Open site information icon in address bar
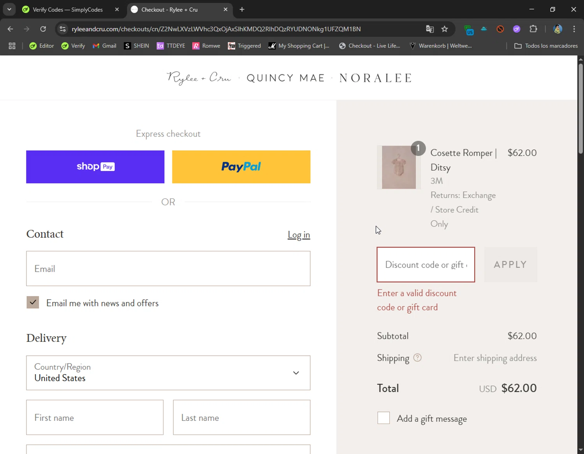 [x=63, y=29]
